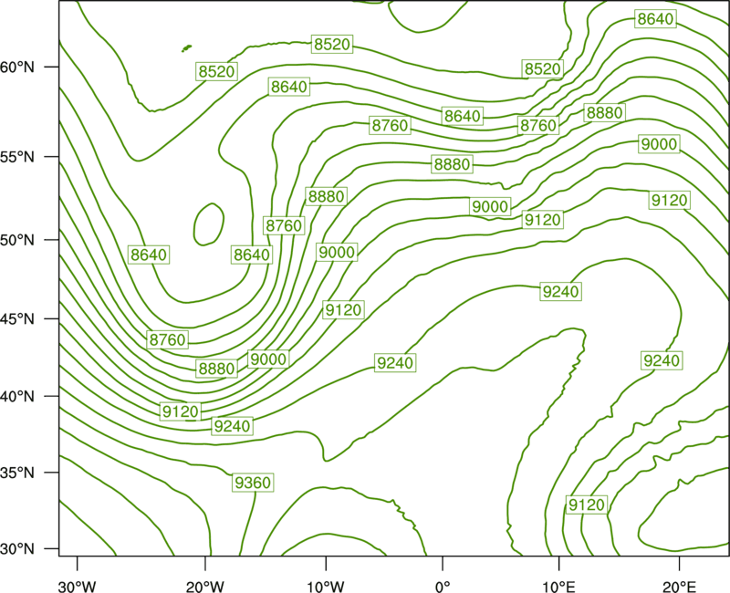Viewport: 730px width, 593px height.
Task: Select the 35°N latitude axis label
Action: (x=17, y=473)
